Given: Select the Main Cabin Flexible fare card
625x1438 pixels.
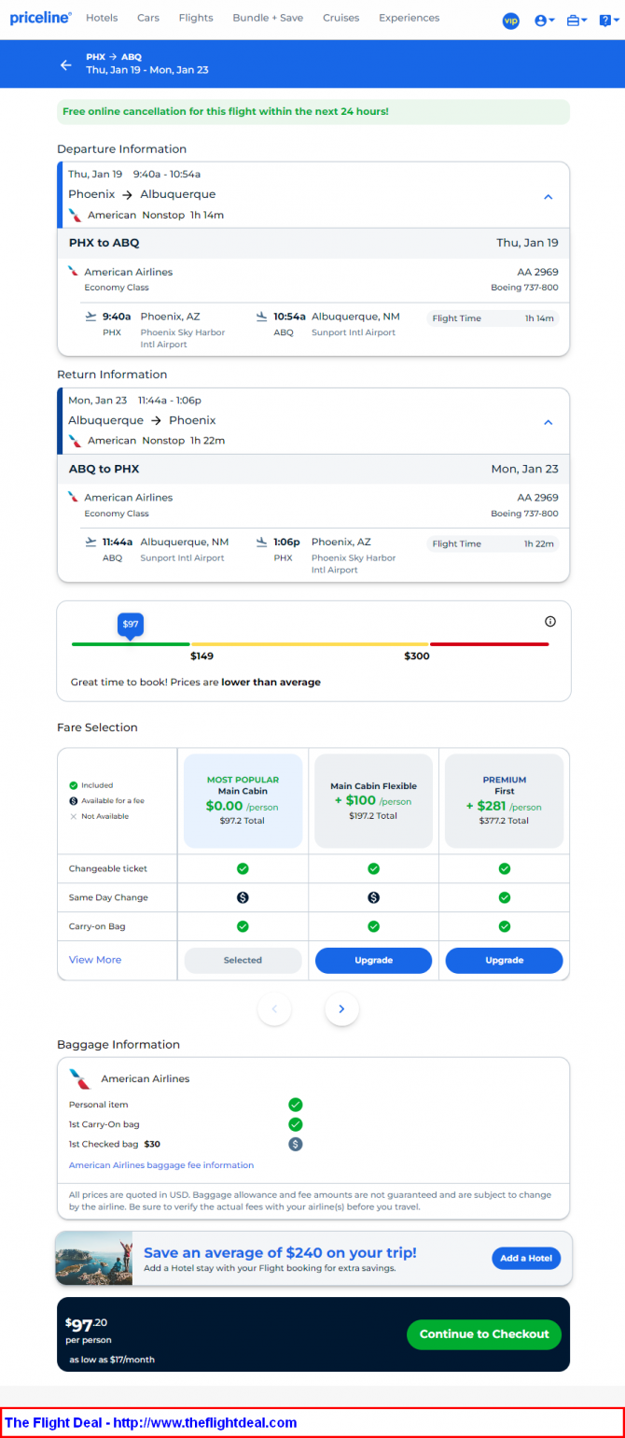Looking at the screenshot, I should [x=373, y=800].
